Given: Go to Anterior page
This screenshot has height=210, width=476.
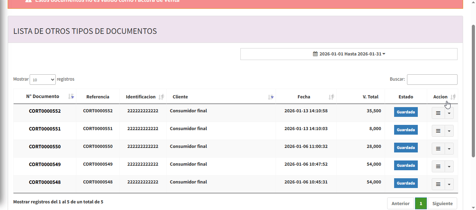Looking at the screenshot, I should point(400,203).
